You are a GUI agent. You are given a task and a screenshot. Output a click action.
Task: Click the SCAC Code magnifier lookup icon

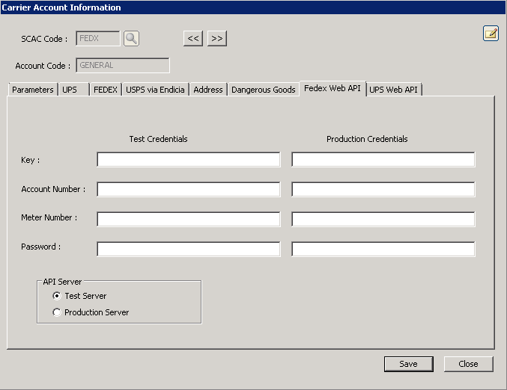(x=131, y=38)
